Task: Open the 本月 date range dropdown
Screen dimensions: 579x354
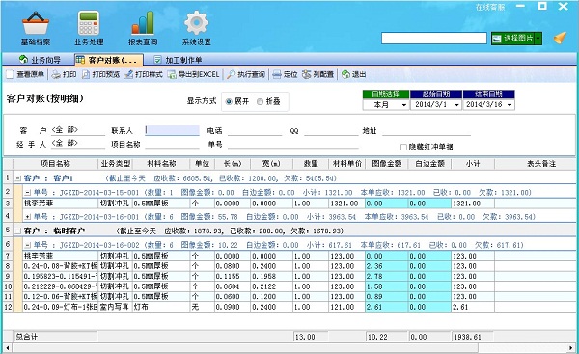Action: tap(404, 105)
